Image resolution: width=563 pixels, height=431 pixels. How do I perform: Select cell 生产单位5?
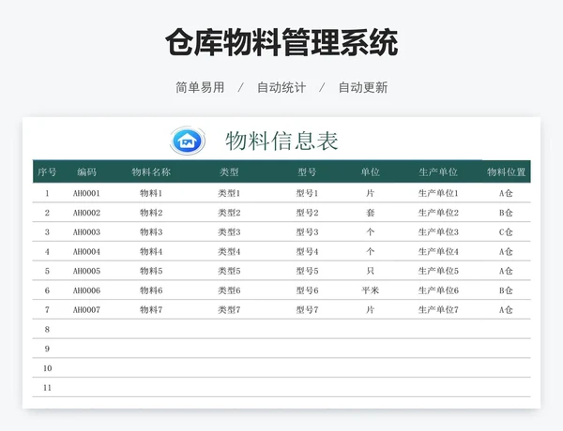click(438, 271)
